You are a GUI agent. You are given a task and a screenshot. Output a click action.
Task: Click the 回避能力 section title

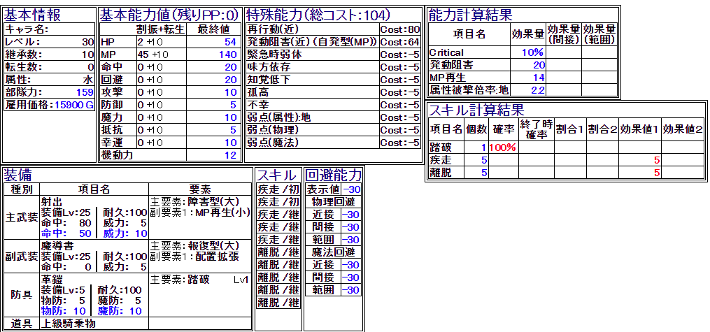point(333,175)
